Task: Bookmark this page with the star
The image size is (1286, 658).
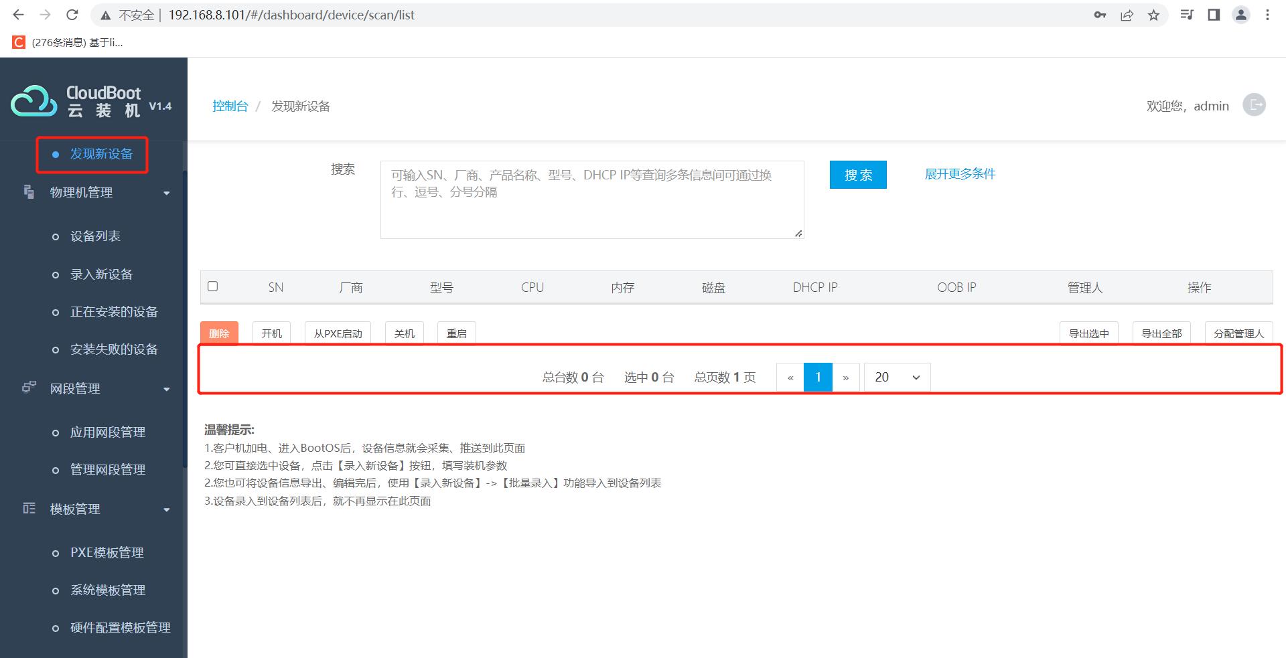Action: click(x=1153, y=15)
